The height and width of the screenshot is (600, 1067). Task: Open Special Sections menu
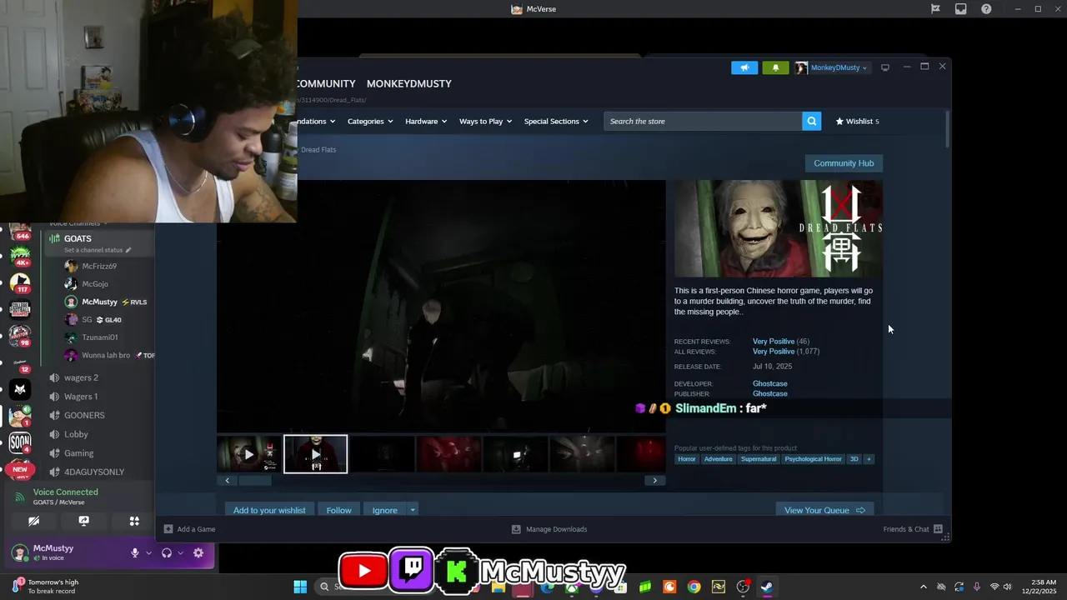click(x=556, y=122)
